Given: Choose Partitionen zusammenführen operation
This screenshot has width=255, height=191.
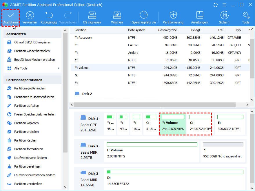Looking at the screenshot, I should click(34, 97).
